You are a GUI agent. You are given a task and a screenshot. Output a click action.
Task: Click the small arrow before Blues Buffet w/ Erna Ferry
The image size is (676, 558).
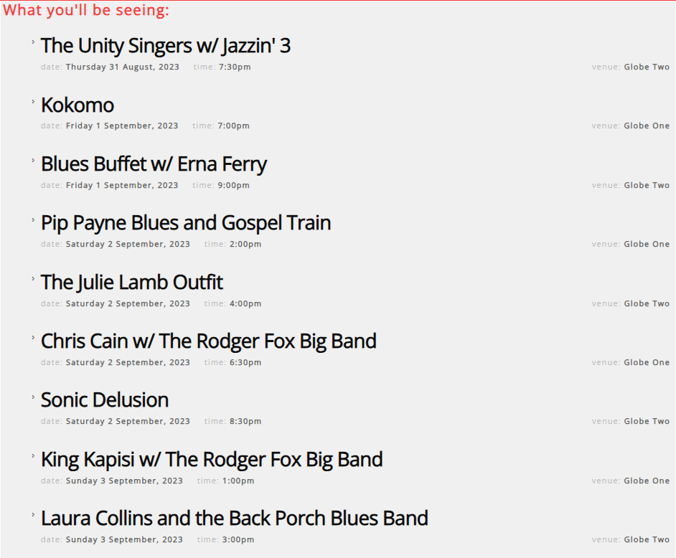[x=33, y=160]
